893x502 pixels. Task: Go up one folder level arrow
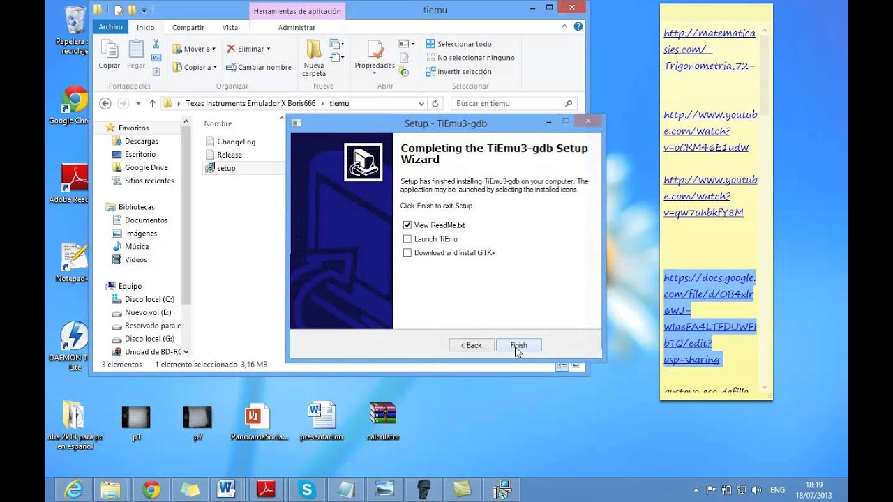coord(152,103)
